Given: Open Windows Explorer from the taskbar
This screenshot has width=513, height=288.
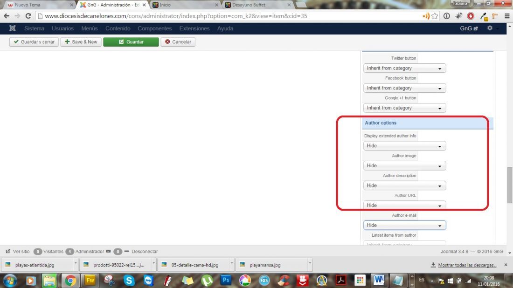Looking at the screenshot, I should coord(49,281).
